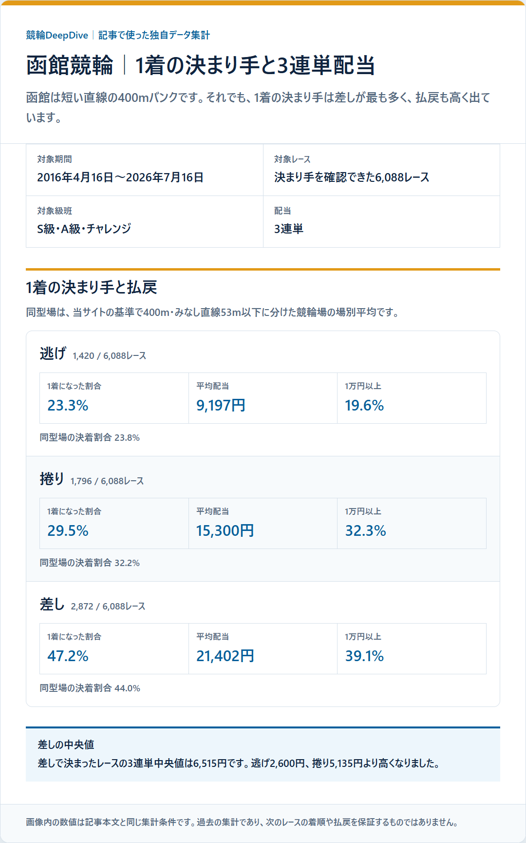Image resolution: width=526 pixels, height=843 pixels.
Task: Click 同型場の決着割合 32.2%
Action: click(x=90, y=563)
